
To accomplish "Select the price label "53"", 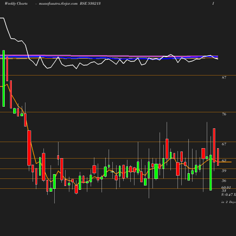I will tap(224, 191).
